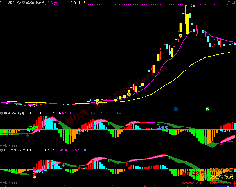Click the DIFF: -8.43 readout
The height and width of the screenshot is (187, 236).
coord(35,113)
